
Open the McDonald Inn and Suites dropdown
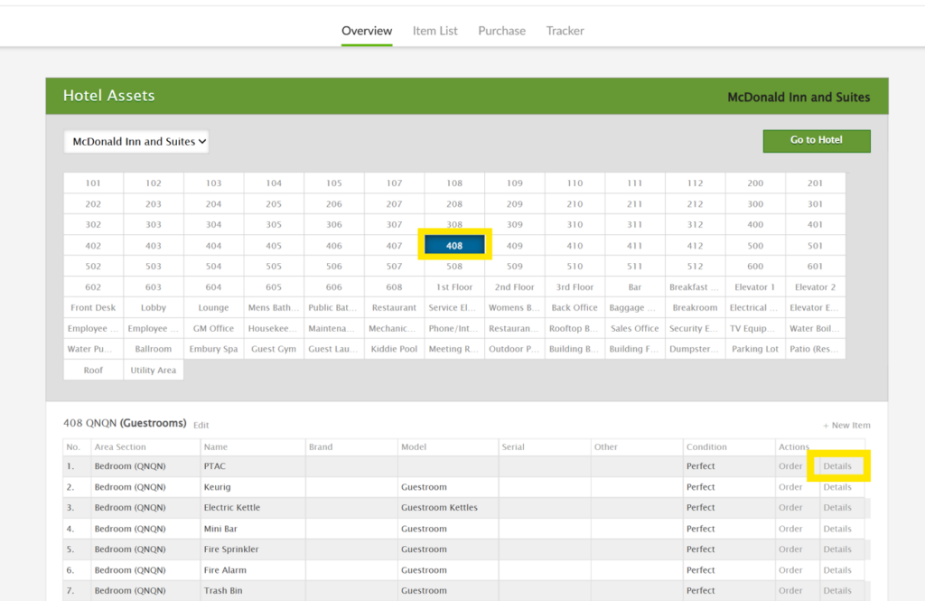[x=136, y=142]
